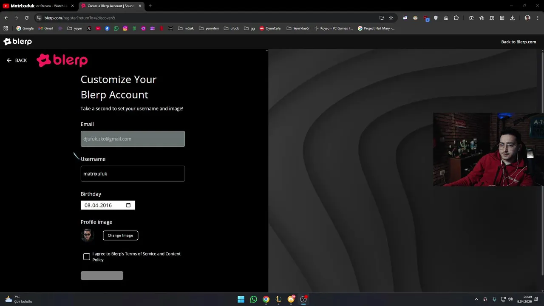Open the Project Hail Mary bookmark
This screenshot has width=544, height=306.
376,28
